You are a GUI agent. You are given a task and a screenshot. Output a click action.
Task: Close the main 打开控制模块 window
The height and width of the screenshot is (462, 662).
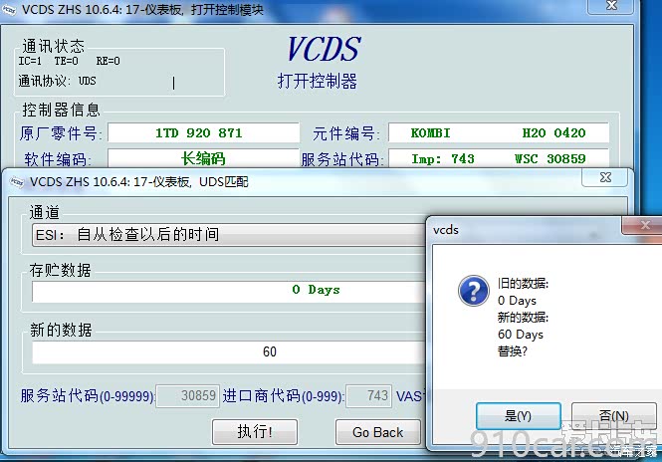click(x=611, y=6)
